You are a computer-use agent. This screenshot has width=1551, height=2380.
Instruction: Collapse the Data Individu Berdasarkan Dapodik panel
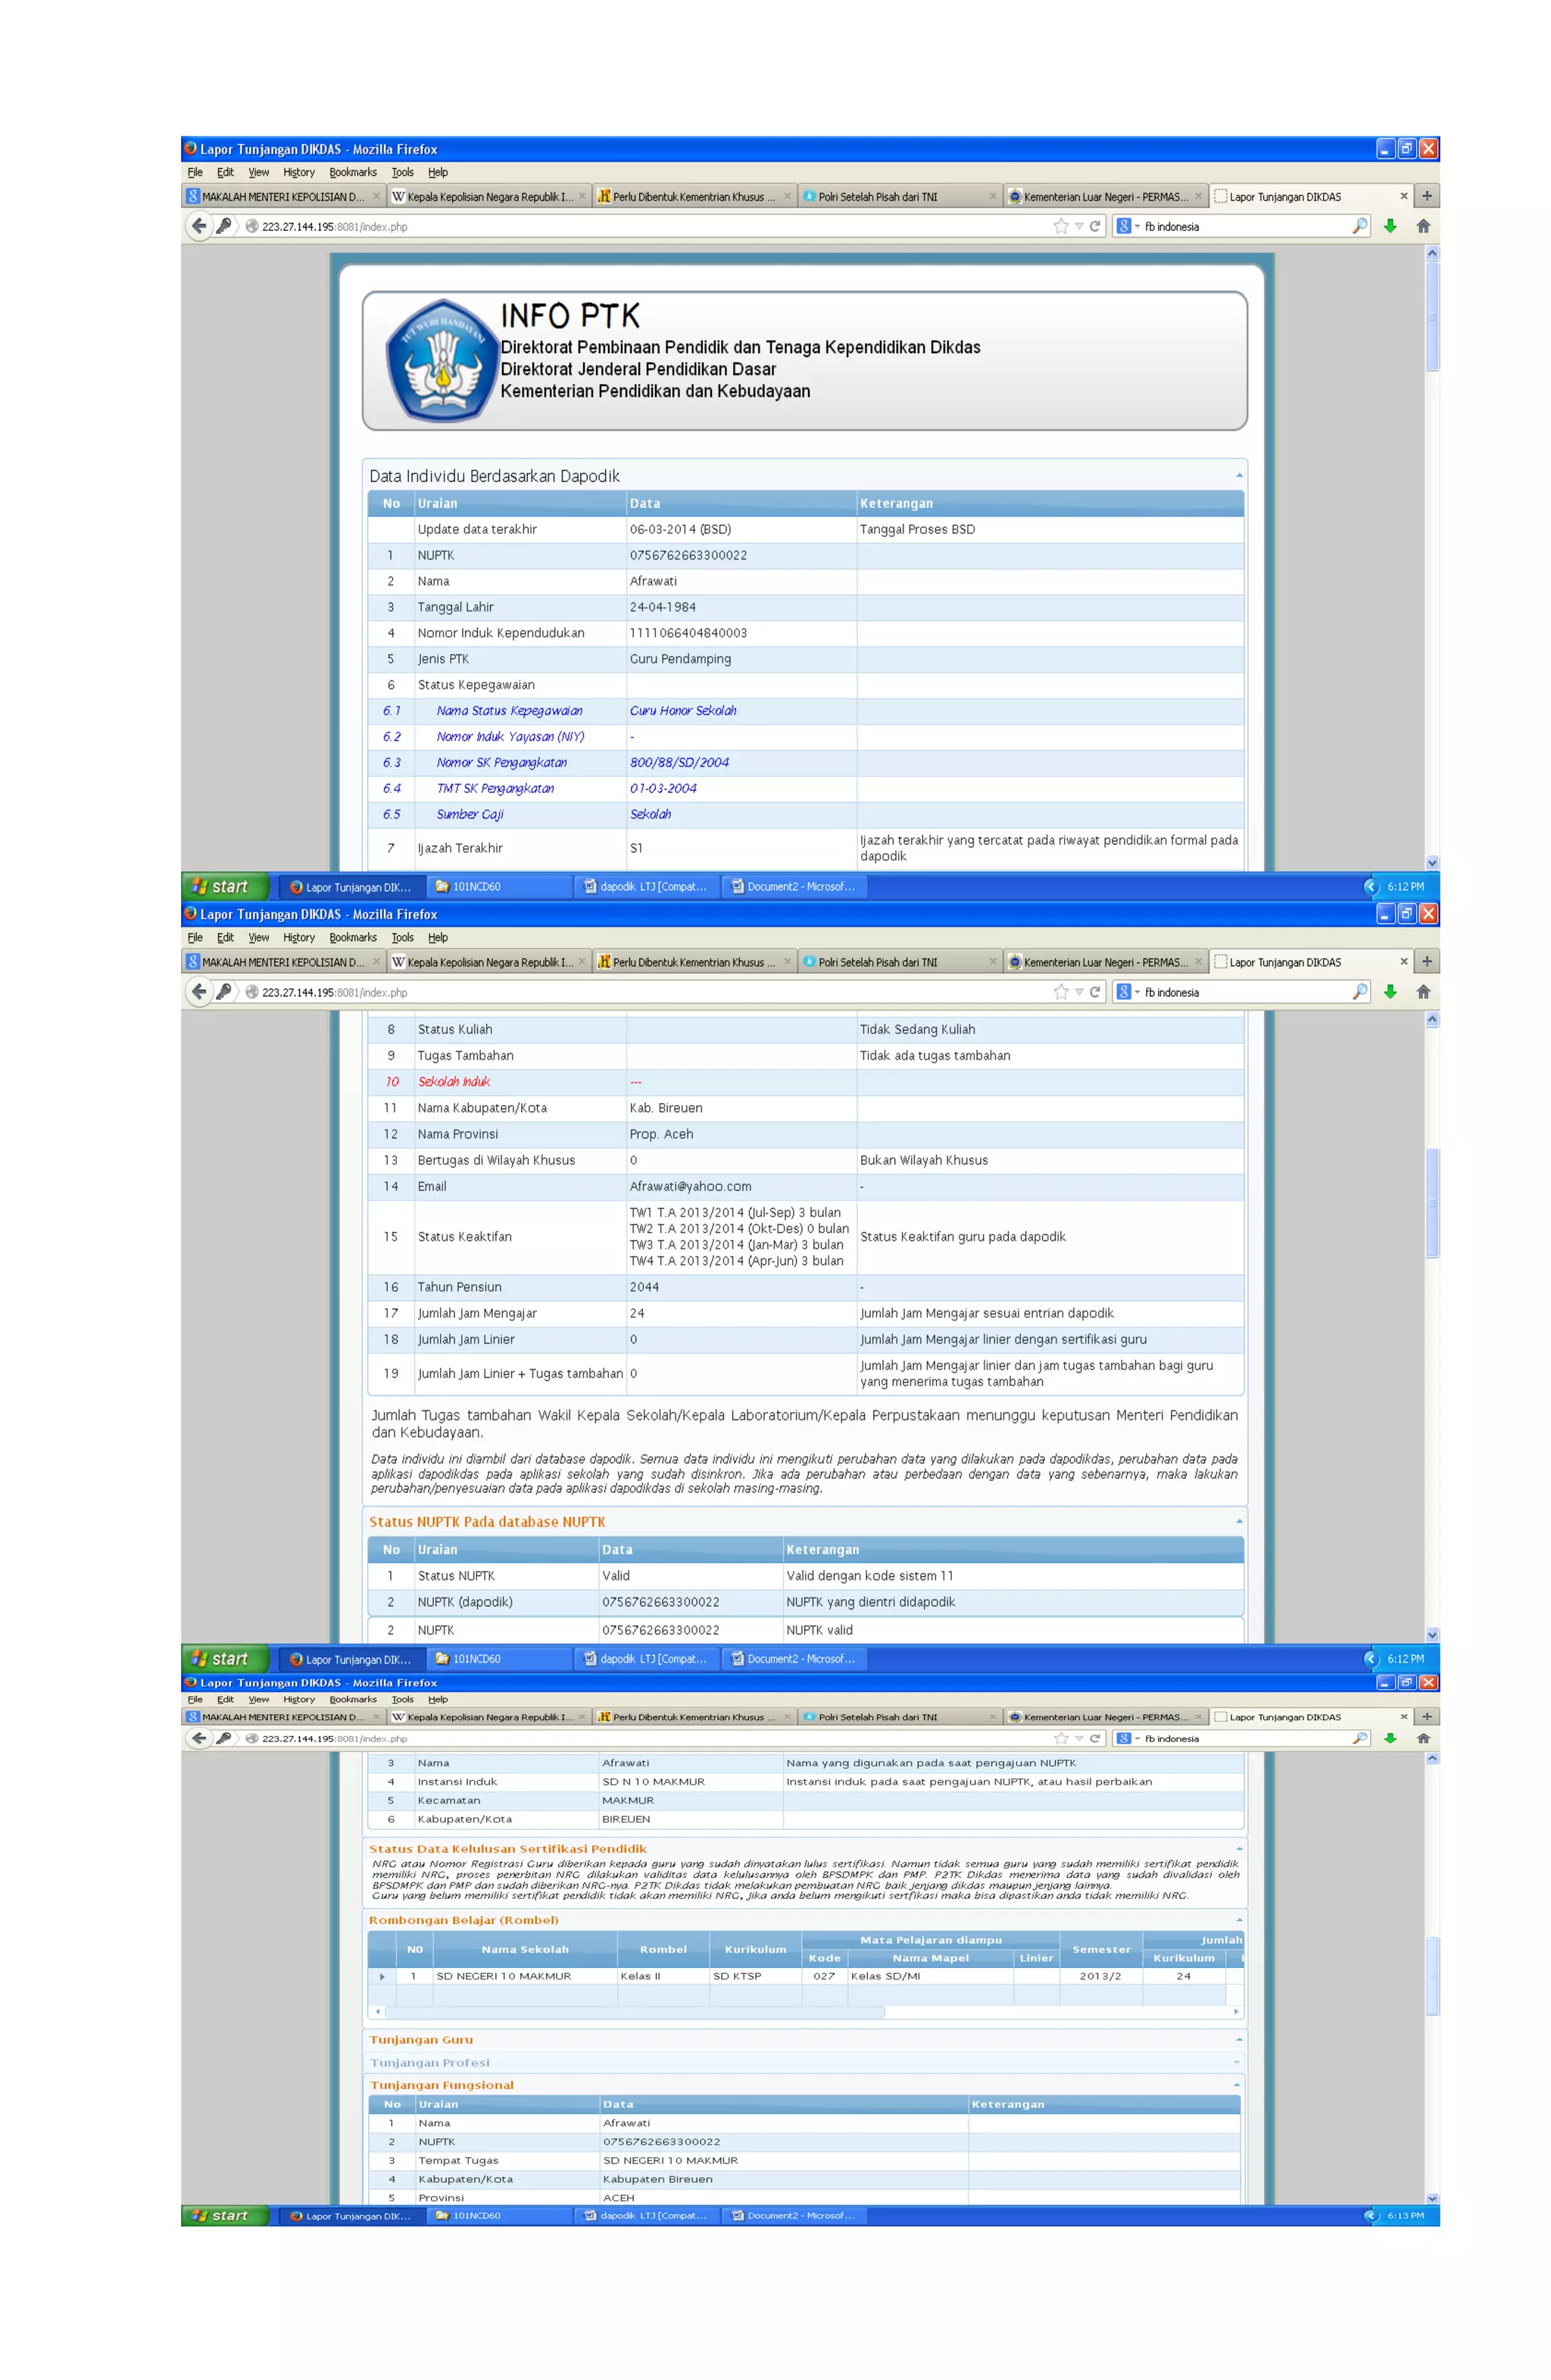(1238, 476)
